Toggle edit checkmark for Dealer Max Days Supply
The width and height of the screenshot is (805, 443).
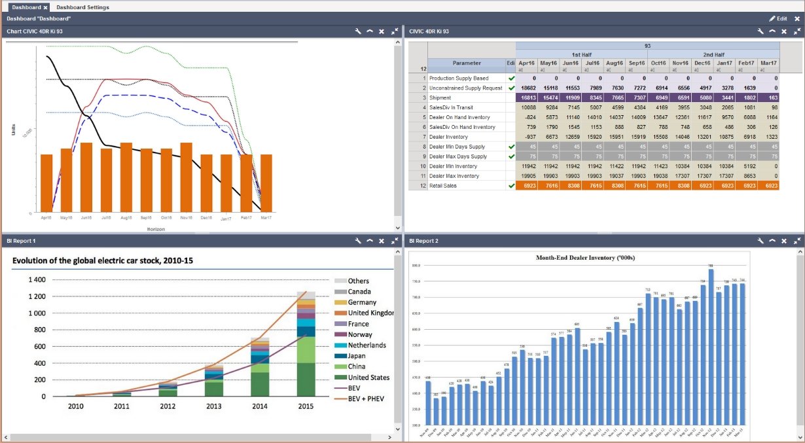point(511,156)
